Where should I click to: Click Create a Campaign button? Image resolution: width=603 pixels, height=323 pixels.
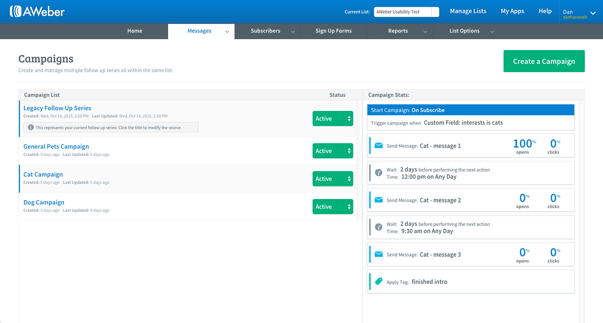tap(544, 61)
